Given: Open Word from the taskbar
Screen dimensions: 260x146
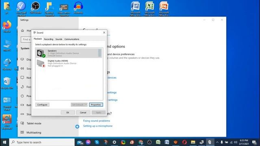Looking at the screenshot, I should [x=167, y=142].
